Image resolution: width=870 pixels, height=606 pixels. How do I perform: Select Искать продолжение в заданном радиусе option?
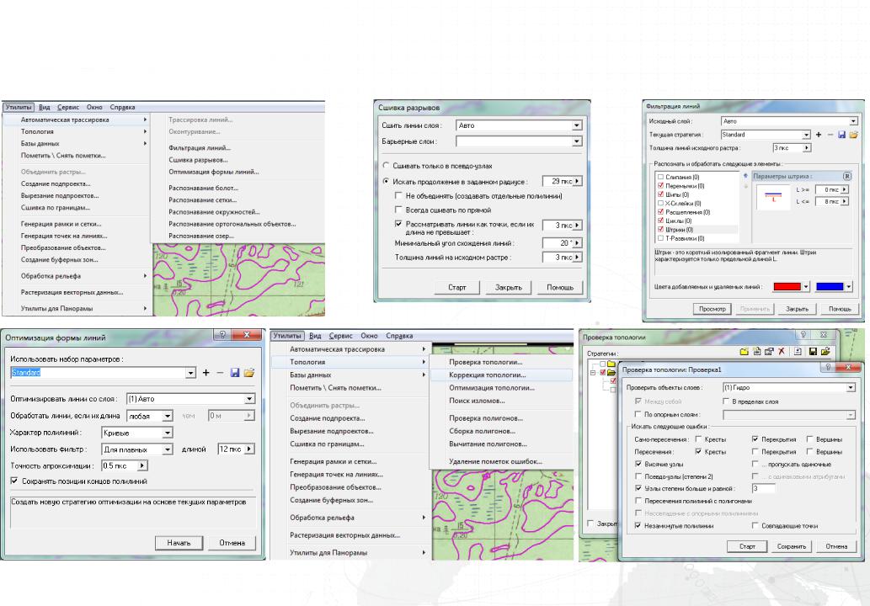[387, 181]
